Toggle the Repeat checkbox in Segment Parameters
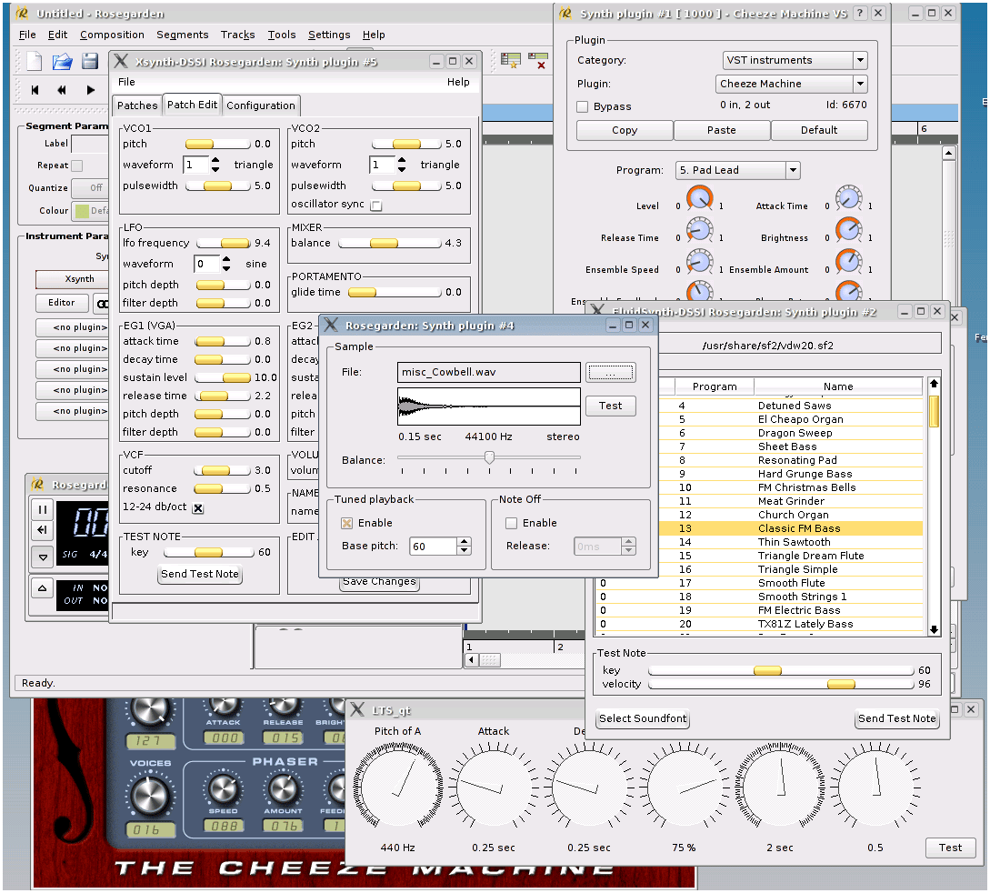This screenshot has width=990, height=893. click(x=77, y=166)
